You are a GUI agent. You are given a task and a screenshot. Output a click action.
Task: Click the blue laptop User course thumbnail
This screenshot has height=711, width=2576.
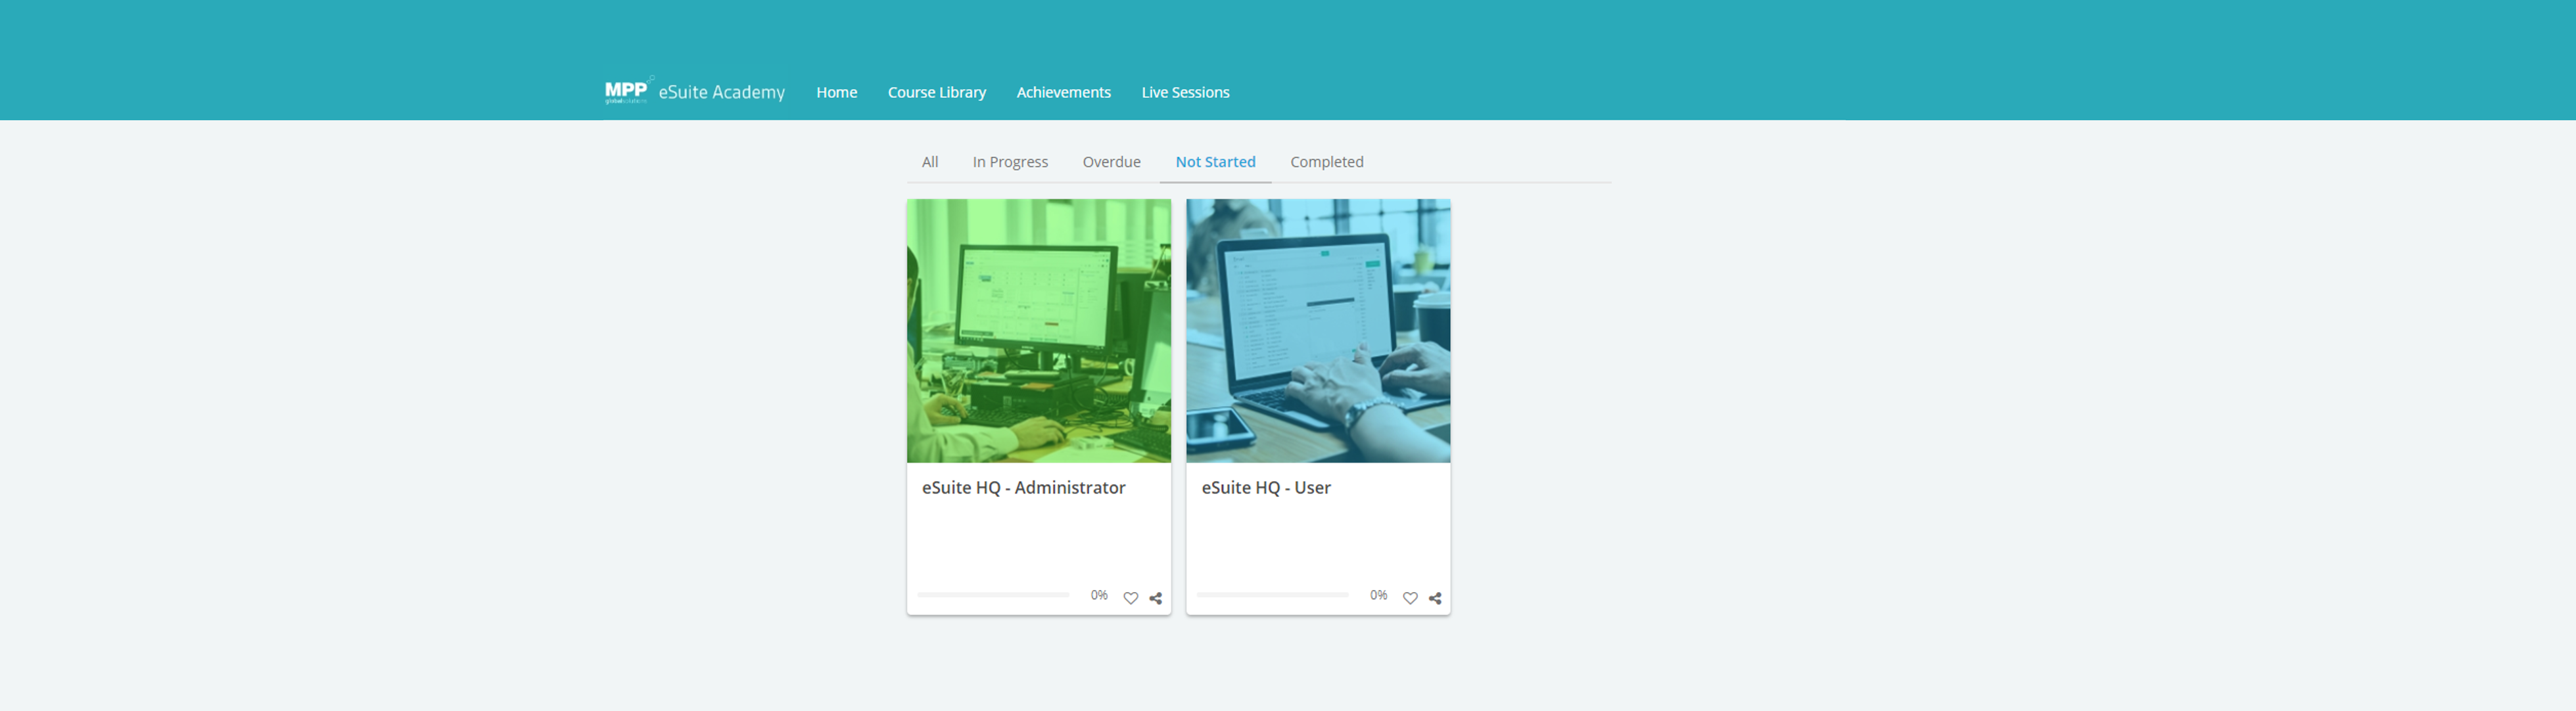pos(1317,330)
